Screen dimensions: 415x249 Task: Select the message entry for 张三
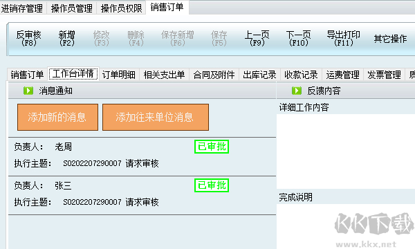(x=142, y=195)
